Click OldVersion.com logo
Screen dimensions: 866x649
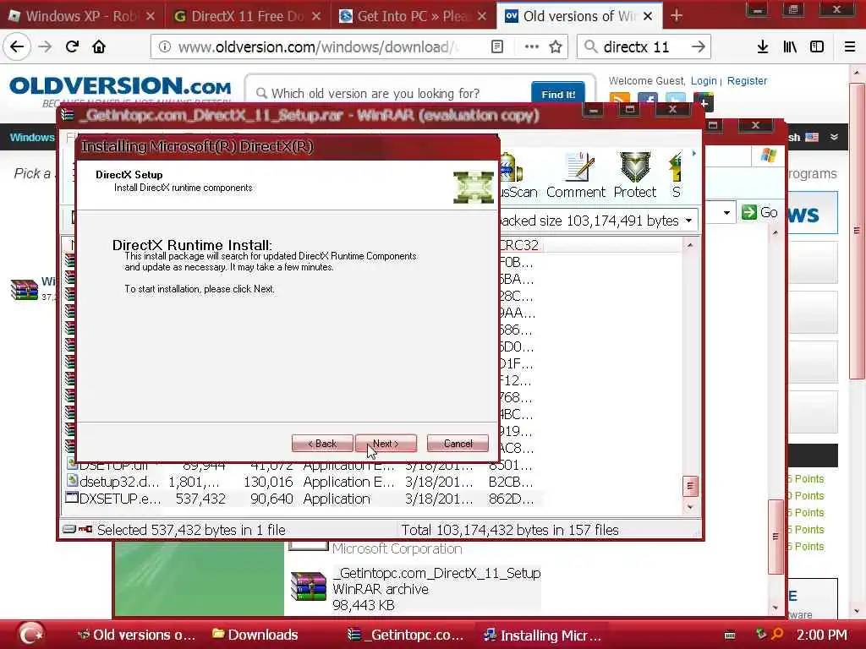click(120, 87)
